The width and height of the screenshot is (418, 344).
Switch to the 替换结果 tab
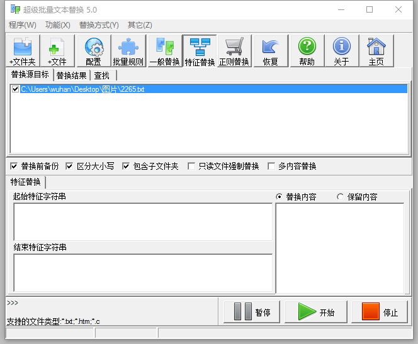click(x=72, y=75)
